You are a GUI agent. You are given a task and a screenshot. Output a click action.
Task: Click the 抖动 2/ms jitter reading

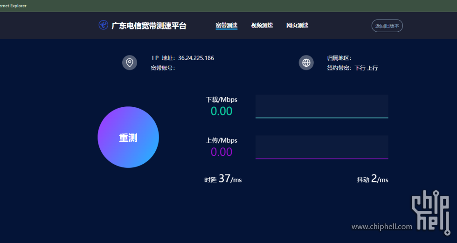[373, 179]
